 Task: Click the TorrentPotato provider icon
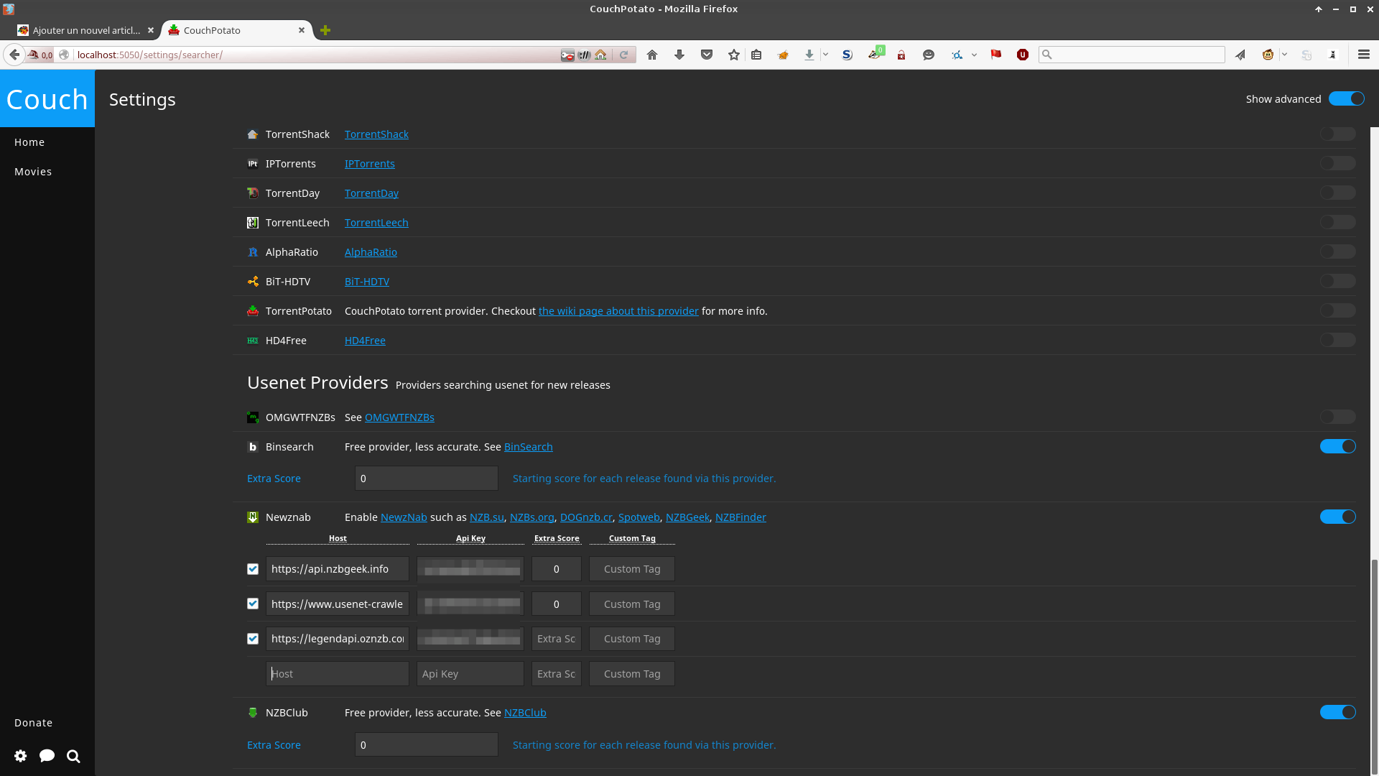(x=253, y=311)
